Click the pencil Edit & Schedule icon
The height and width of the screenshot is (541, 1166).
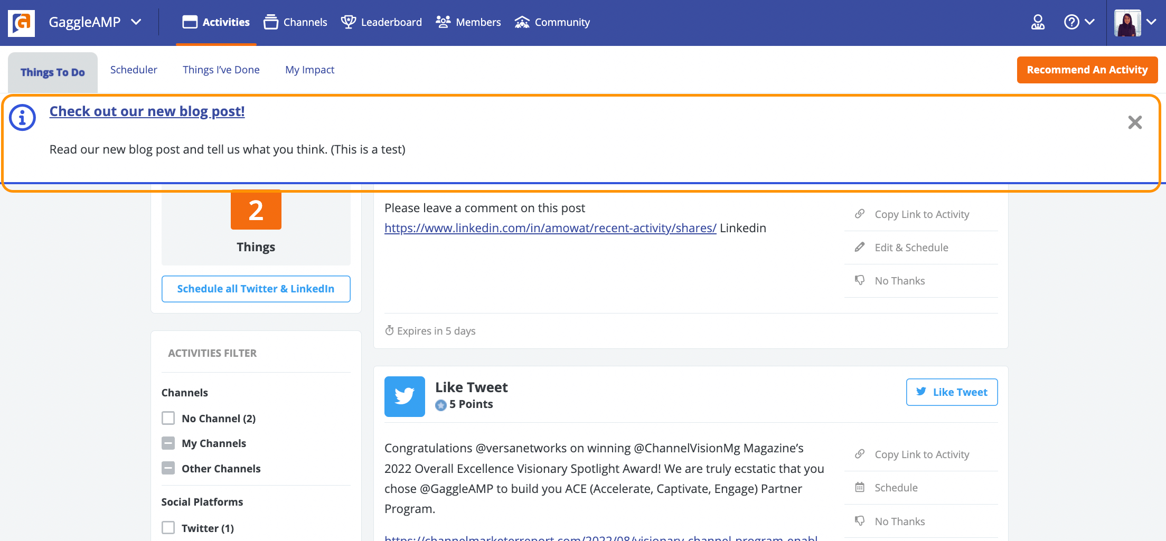[860, 247]
